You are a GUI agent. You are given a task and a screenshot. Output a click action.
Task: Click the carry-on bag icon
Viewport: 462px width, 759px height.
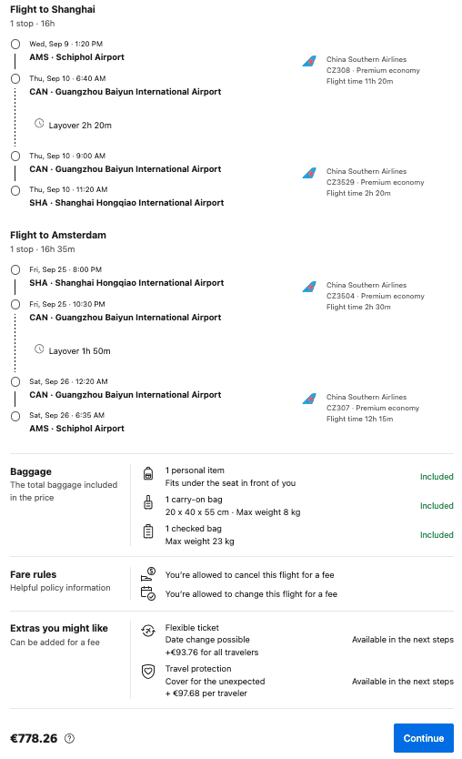point(148,502)
